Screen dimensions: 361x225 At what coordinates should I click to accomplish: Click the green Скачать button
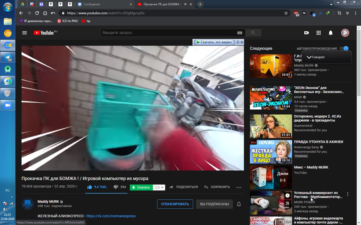tap(141, 187)
